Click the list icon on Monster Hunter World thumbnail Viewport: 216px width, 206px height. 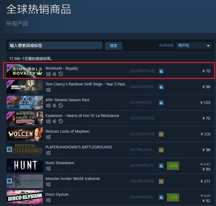[9, 181]
